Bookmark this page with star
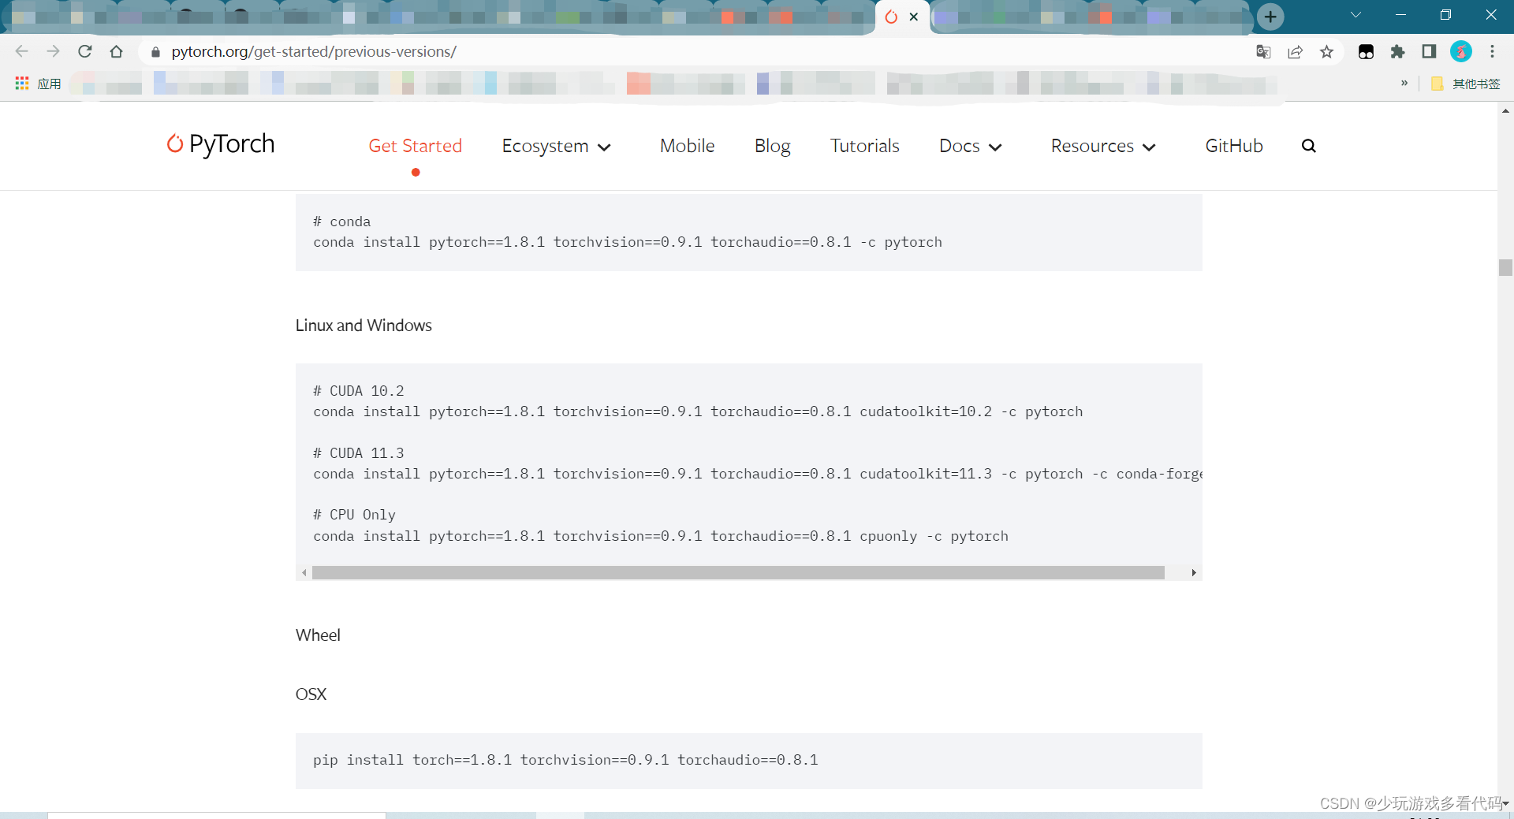Screen dimensions: 1514x819 (x=1327, y=52)
